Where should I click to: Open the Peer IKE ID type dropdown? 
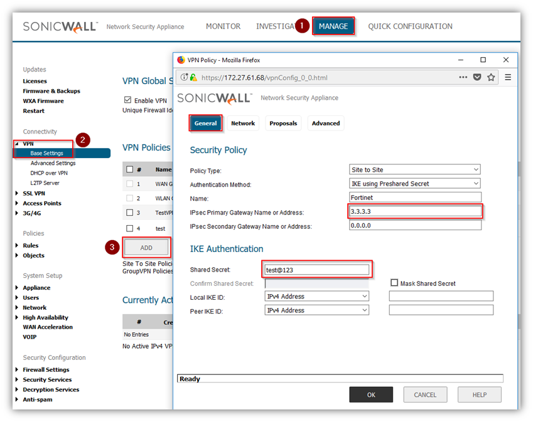[317, 310]
